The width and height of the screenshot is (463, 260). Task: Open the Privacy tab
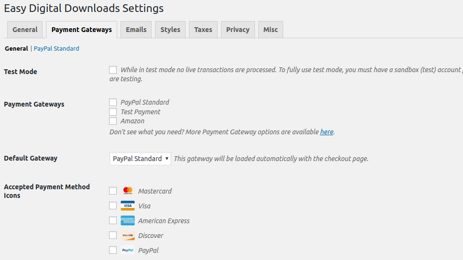click(x=238, y=30)
